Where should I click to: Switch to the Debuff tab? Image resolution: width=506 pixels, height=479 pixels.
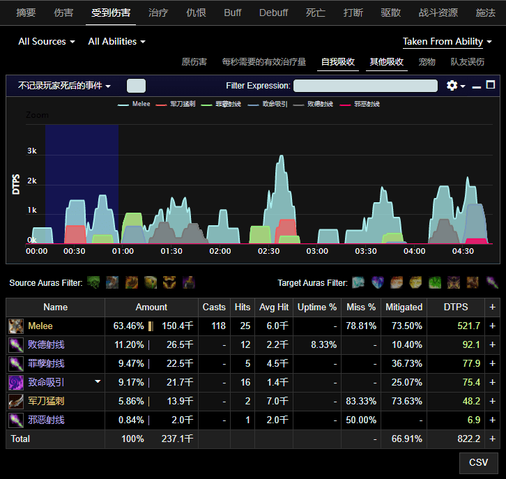click(x=273, y=13)
